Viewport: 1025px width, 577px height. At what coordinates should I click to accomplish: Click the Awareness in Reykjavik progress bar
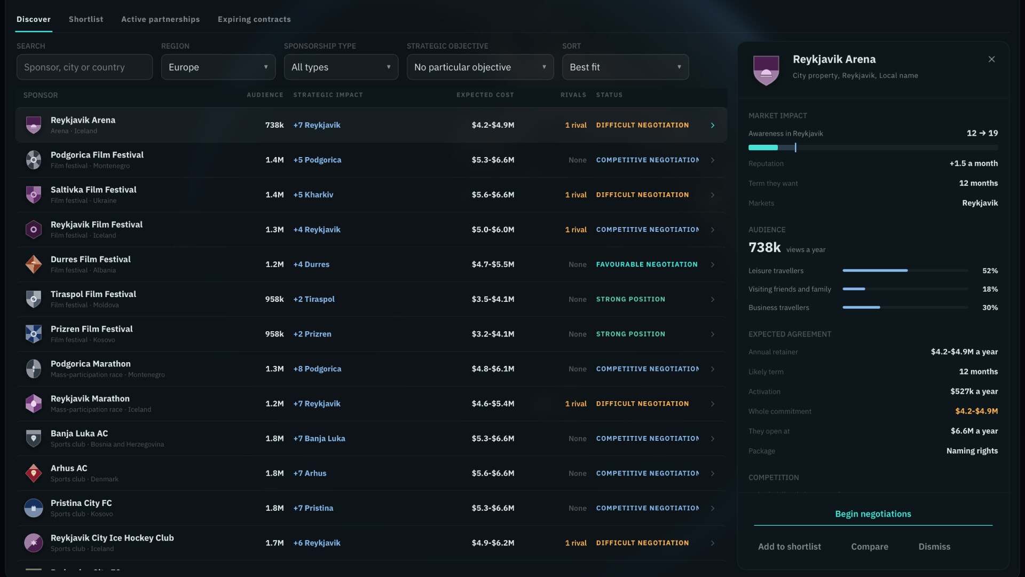873,147
